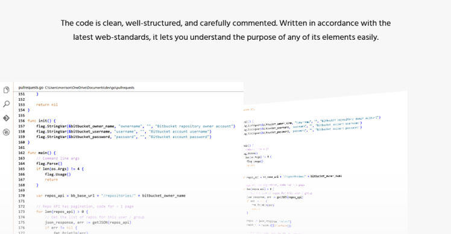The image size is (451, 234).
Task: Click line number 162 in the gutter
Action: click(x=22, y=153)
